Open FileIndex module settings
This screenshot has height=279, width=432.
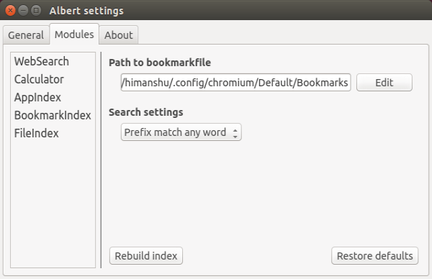pyautogui.click(x=37, y=133)
